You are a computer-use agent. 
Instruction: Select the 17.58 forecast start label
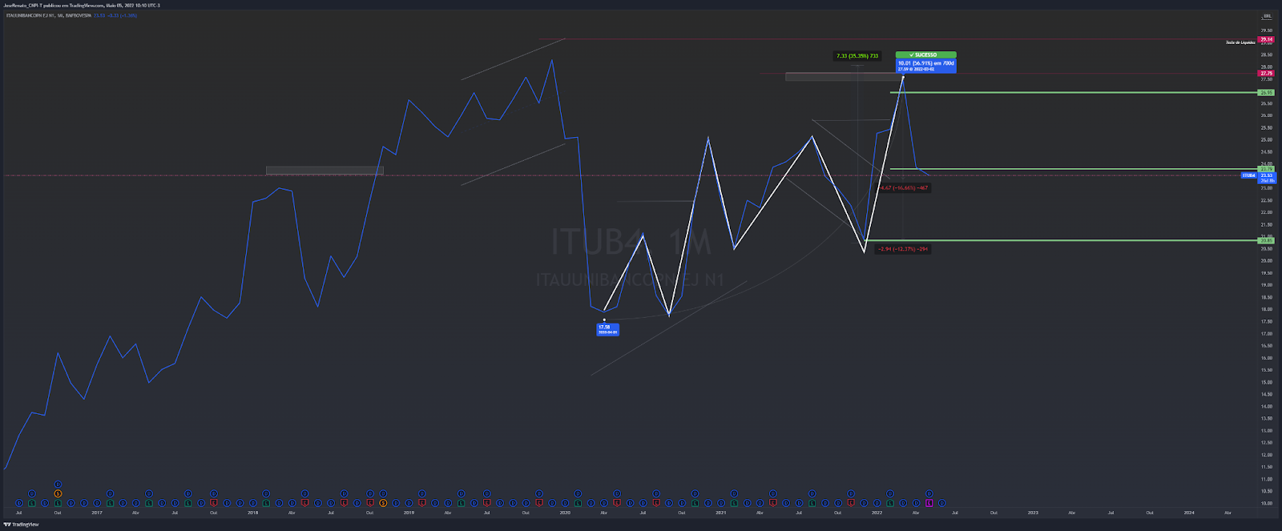(x=607, y=328)
